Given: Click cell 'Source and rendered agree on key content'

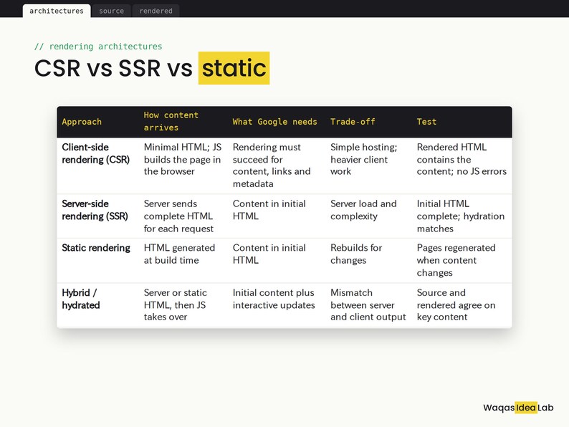Looking at the screenshot, I should 456,304.
